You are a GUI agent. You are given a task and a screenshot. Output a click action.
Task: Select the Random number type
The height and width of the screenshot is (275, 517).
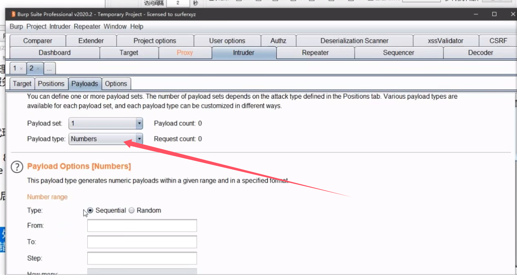[132, 210]
